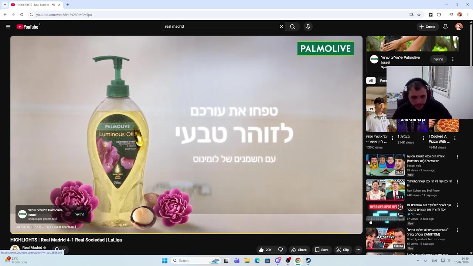The height and width of the screenshot is (266, 473).
Task: Run search with the magnifier button
Action: click(292, 27)
